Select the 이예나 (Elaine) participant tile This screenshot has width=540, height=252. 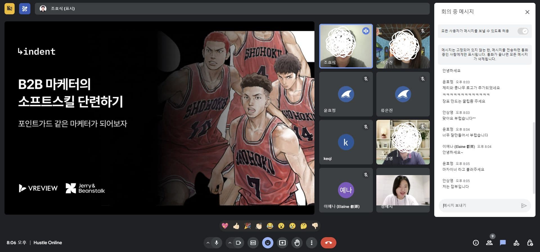pos(346,190)
